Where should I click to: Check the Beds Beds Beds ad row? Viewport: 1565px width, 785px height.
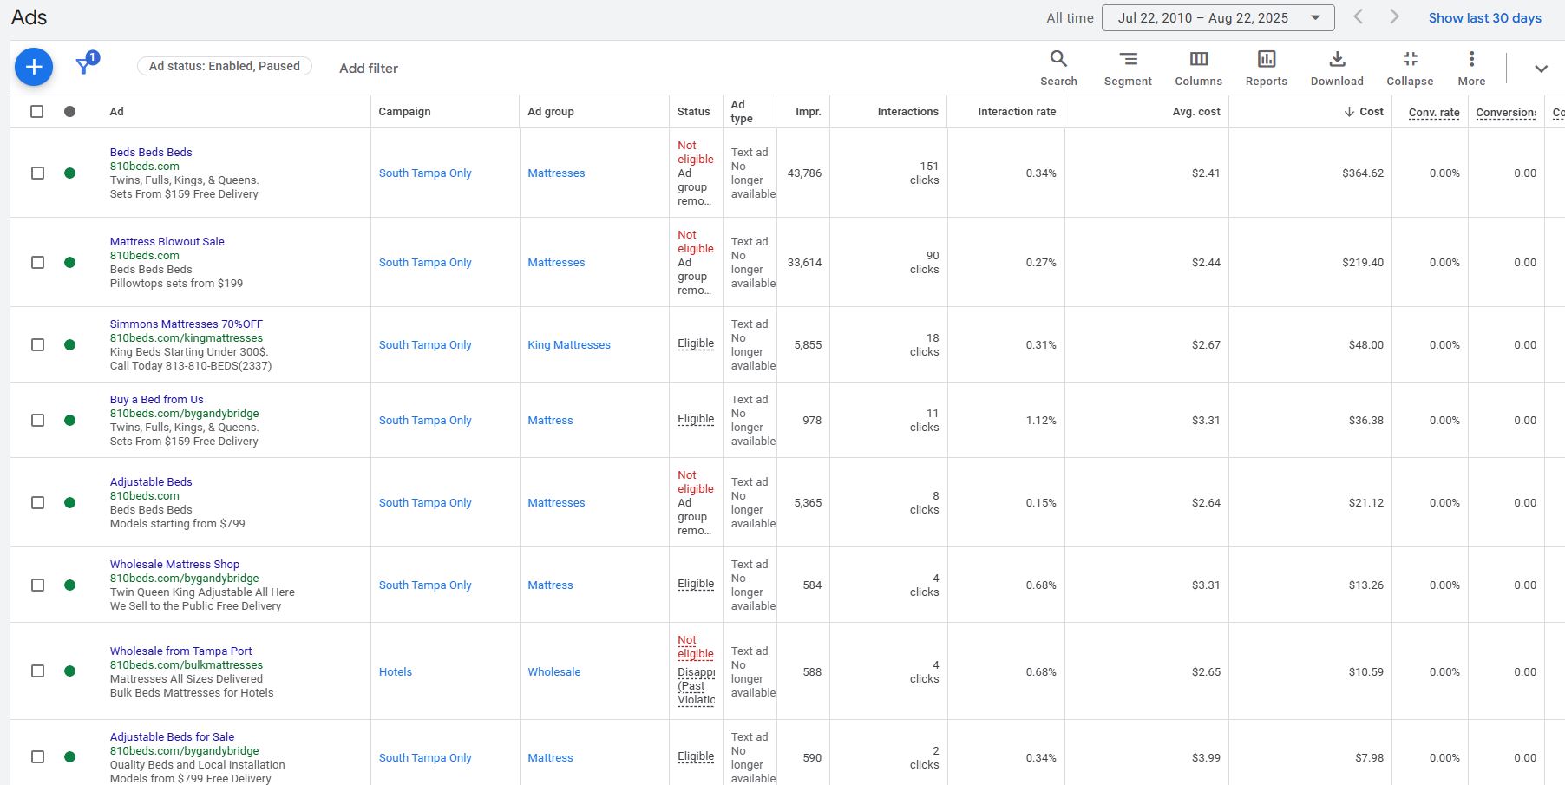coord(37,173)
